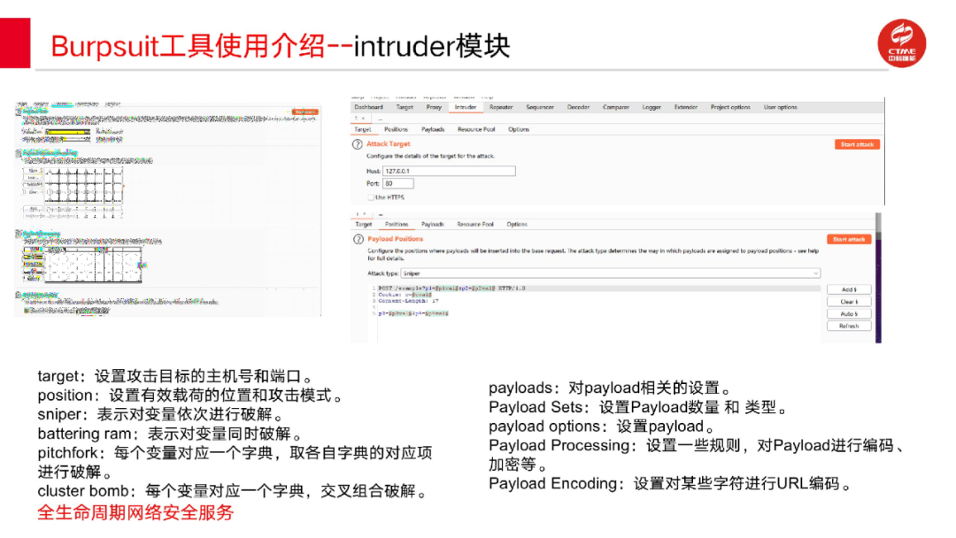Viewport: 956px width, 538px height.
Task: Open the Comparer tab
Action: 616,107
